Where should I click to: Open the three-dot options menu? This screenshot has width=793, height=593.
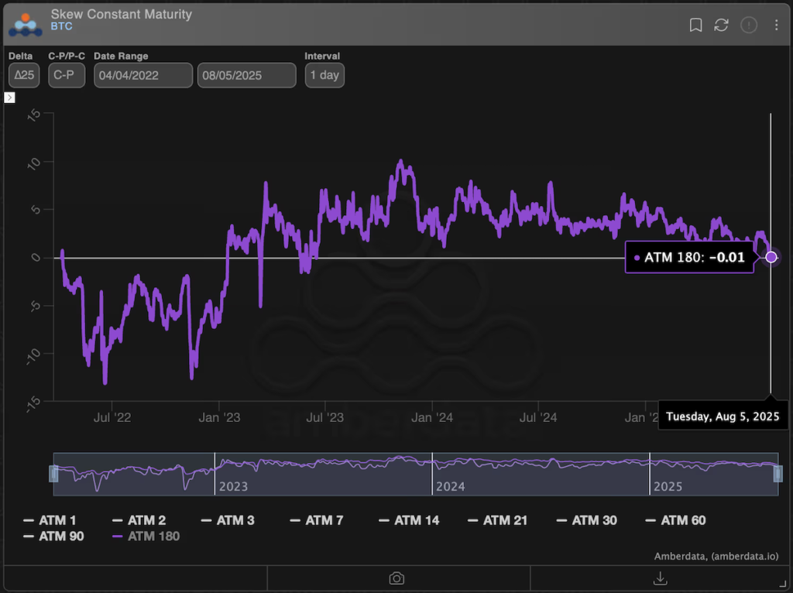coord(776,25)
